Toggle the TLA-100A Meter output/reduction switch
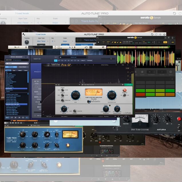 [62, 100]
